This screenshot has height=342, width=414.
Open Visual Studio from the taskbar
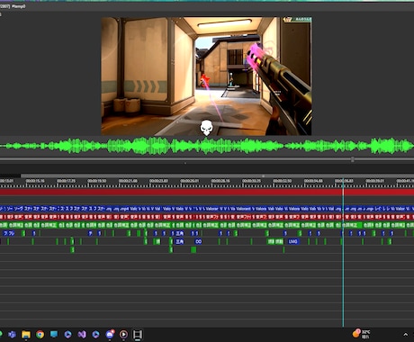click(82, 334)
